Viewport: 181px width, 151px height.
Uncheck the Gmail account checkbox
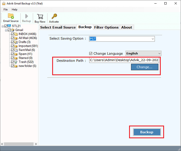pyautogui.click(x=9, y=30)
